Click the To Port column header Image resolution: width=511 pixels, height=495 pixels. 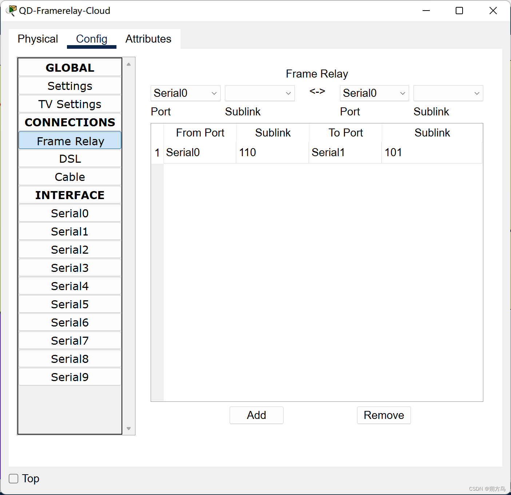pyautogui.click(x=346, y=133)
